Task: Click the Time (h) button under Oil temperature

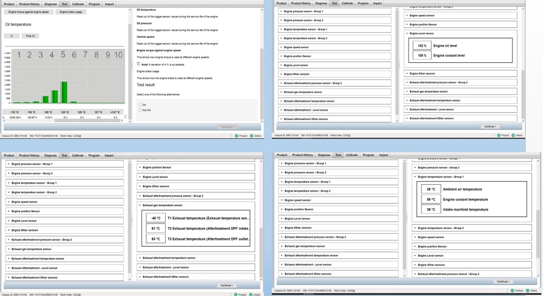Action: tap(30, 36)
